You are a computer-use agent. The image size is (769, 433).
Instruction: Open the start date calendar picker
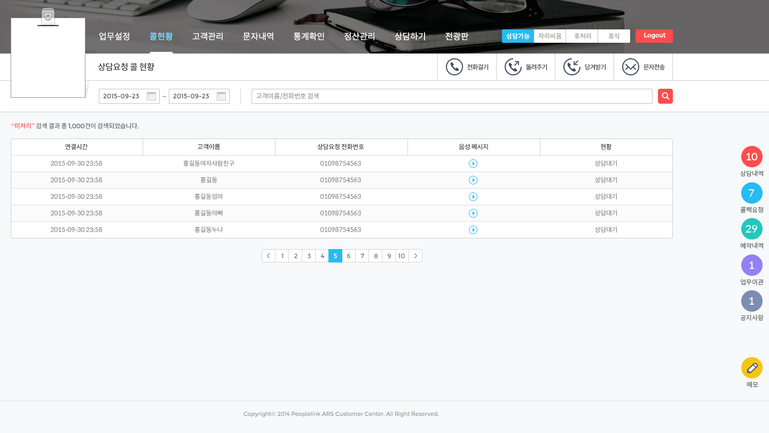151,96
